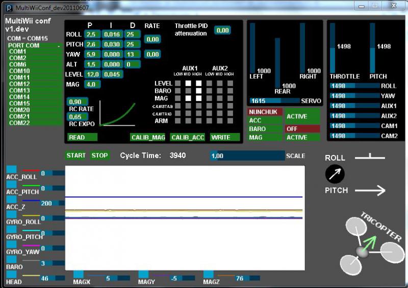
Task: Click the THROTTLE vertical bar
Action: 333,48
